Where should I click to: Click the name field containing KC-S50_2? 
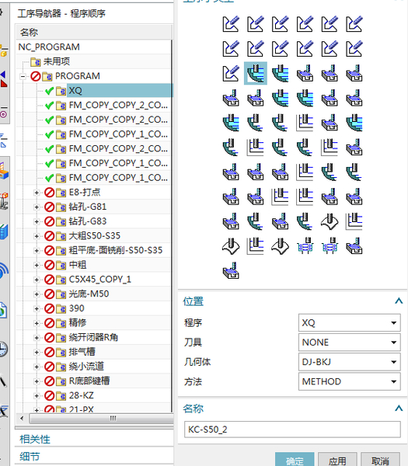pyautogui.click(x=292, y=429)
